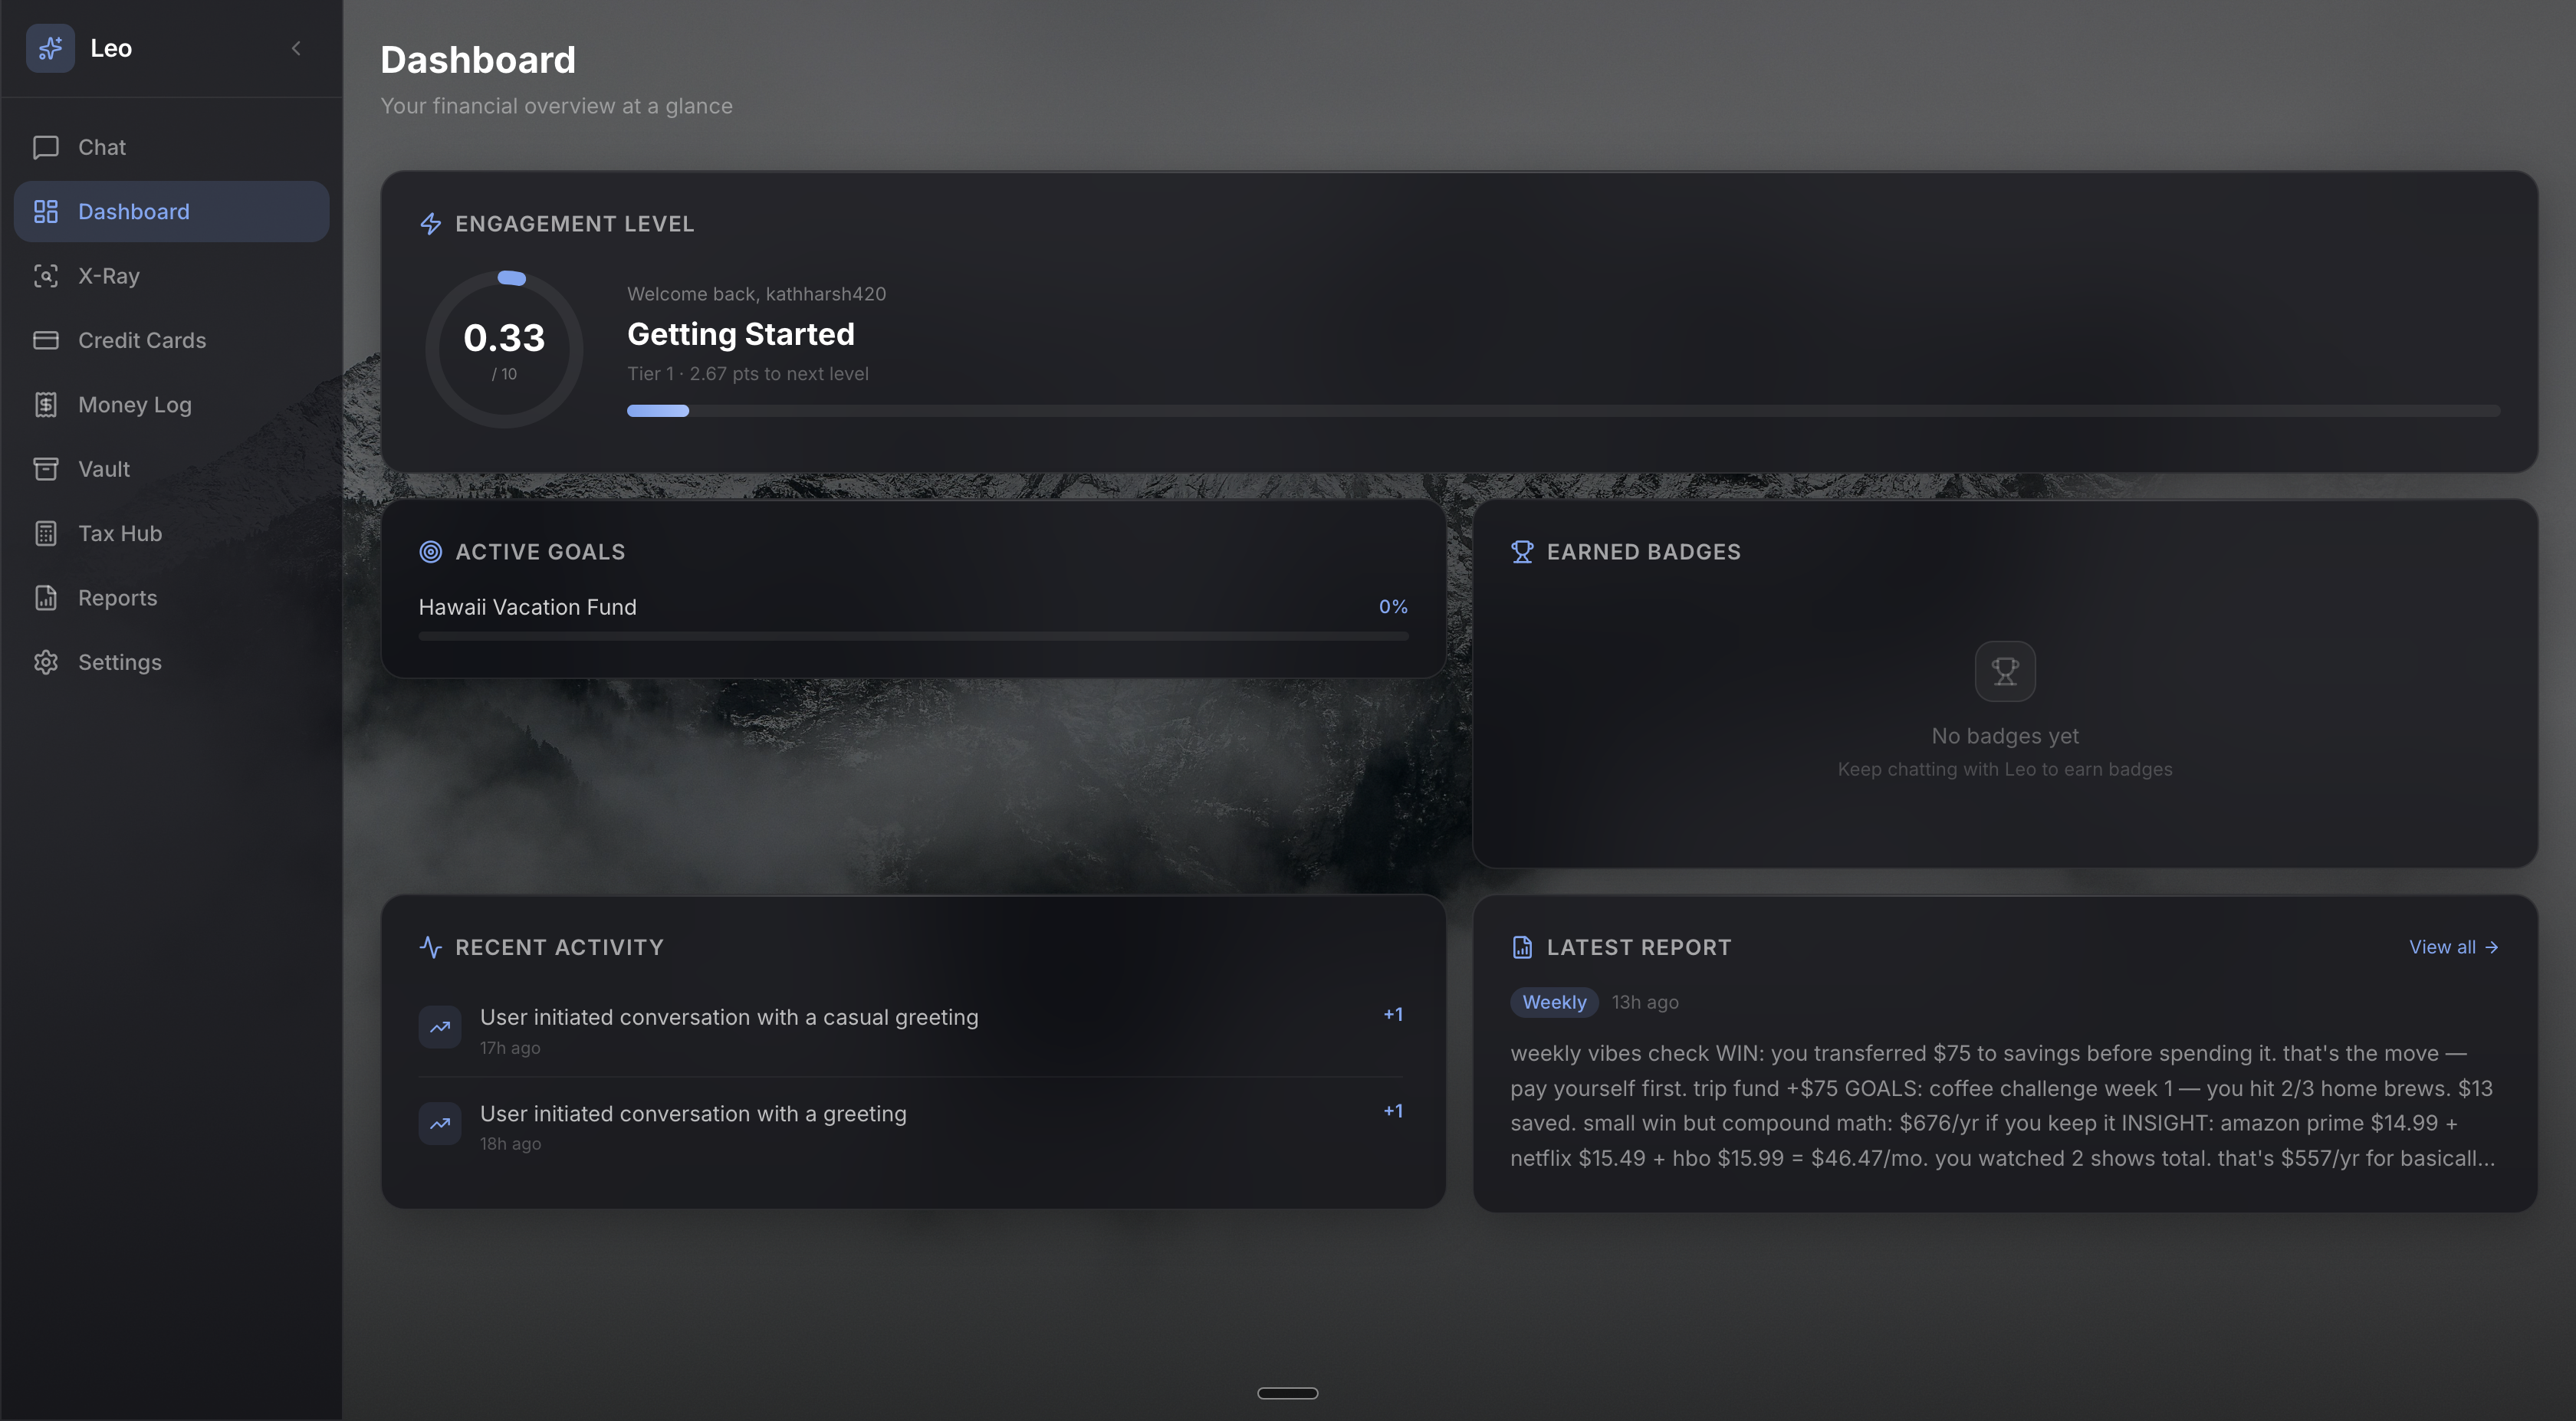Click the 0.33 engagement score ring
The image size is (2576, 1421).
click(x=504, y=349)
